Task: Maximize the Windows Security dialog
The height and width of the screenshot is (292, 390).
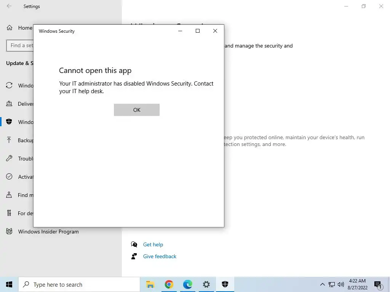Action: click(198, 31)
